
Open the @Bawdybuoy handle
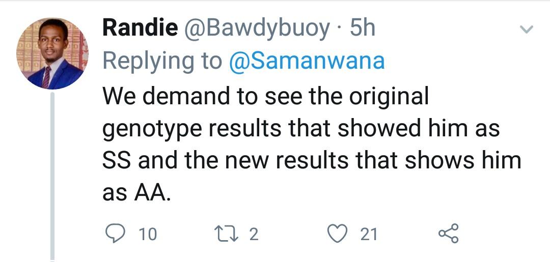(x=257, y=28)
